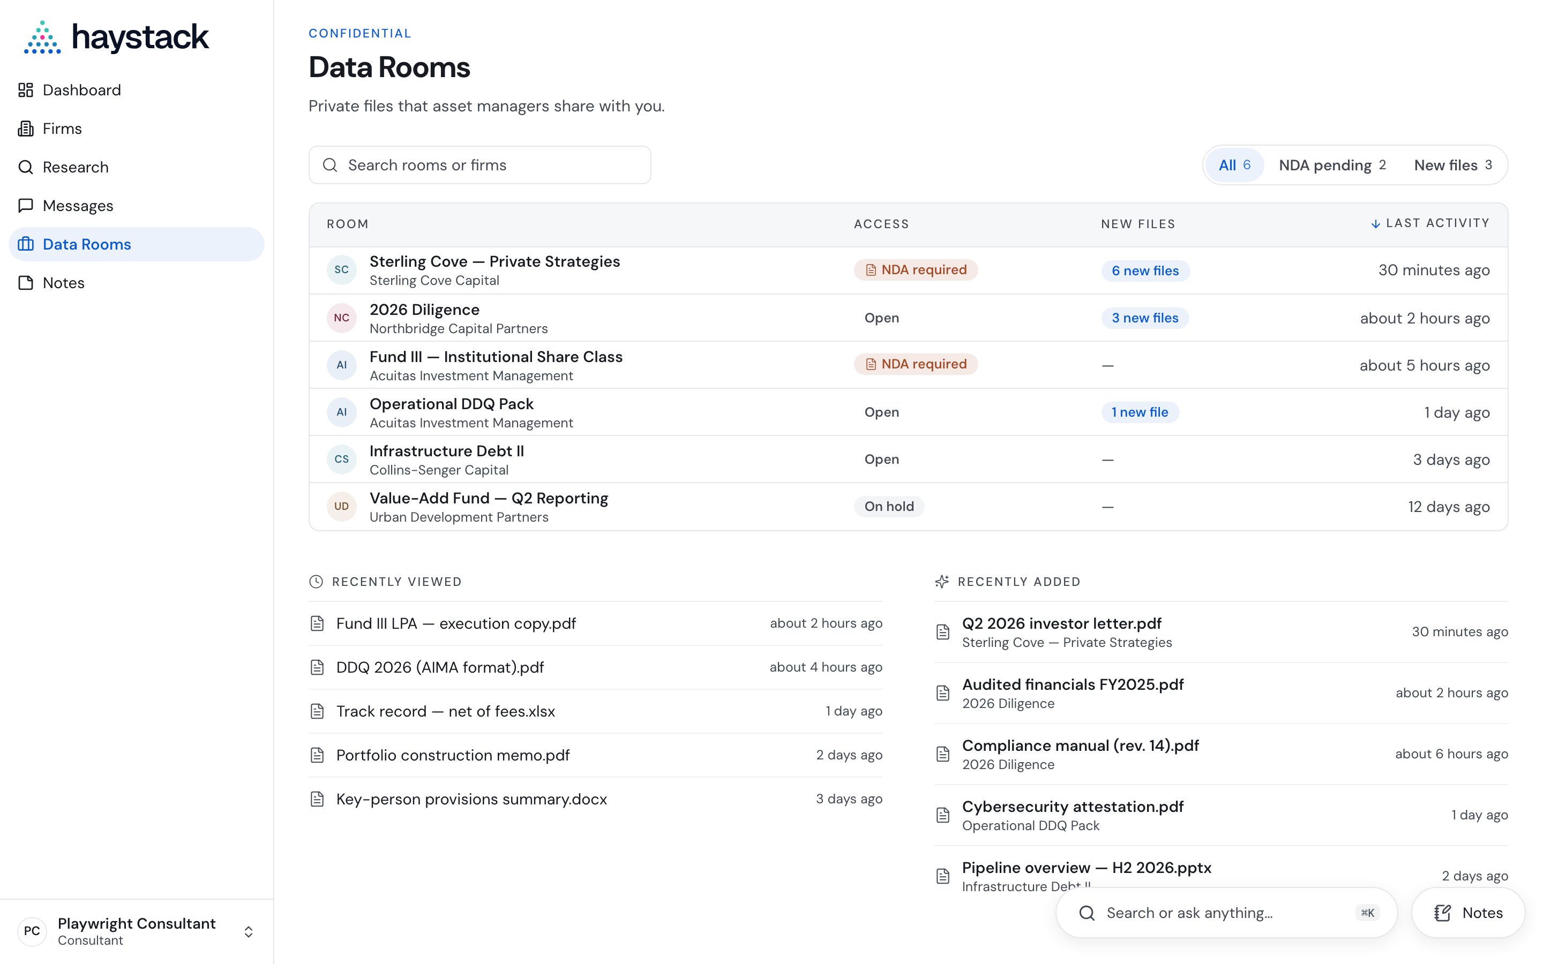Open Q2 2026 investor letter.pdf

point(1061,623)
